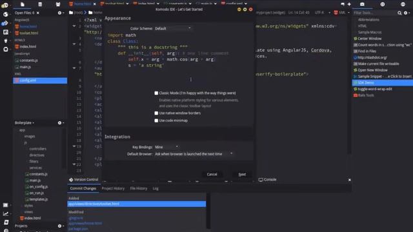Screen dimensions: 413x232
Task: Open the gear menu of the toolbox pane
Action: (x=406, y=13)
